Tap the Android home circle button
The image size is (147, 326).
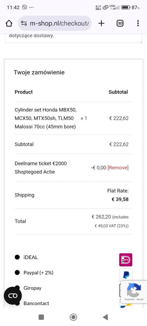73,317
